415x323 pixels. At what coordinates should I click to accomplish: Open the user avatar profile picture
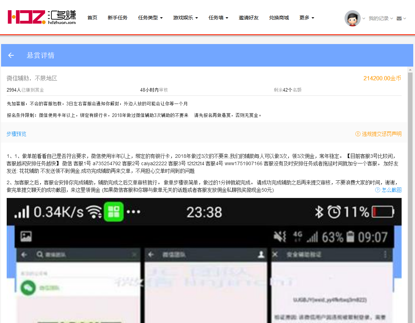coord(352,18)
